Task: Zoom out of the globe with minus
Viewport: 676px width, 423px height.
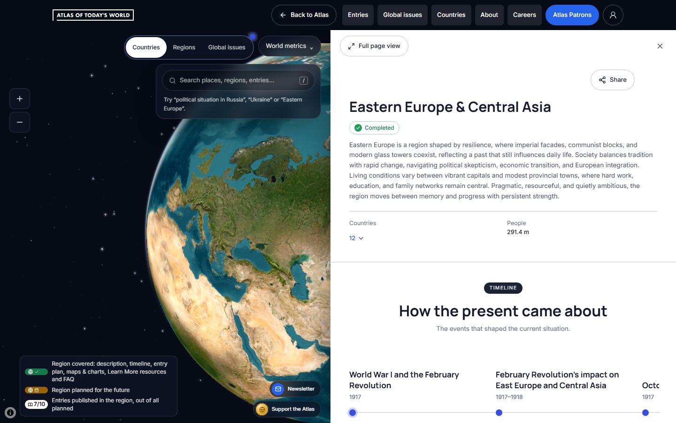Action: point(20,122)
